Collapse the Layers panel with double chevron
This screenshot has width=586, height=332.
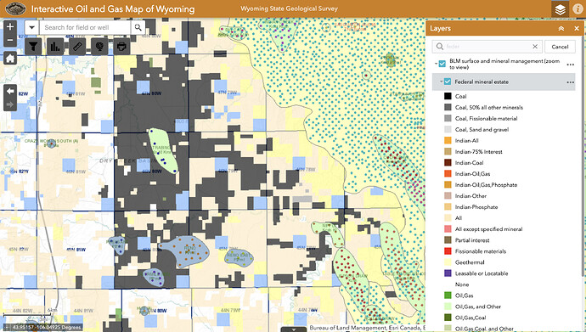[561, 28]
